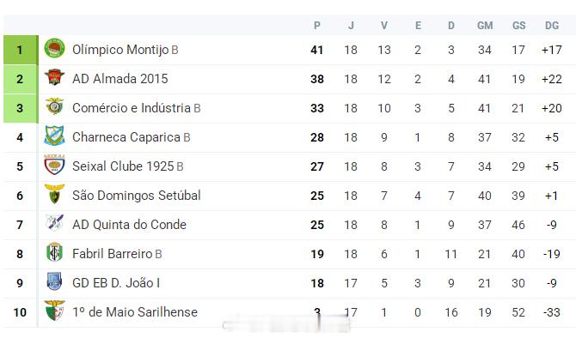576x338 pixels.
Task: Click the Comércio e Indústria club crest
Action: tap(54, 106)
